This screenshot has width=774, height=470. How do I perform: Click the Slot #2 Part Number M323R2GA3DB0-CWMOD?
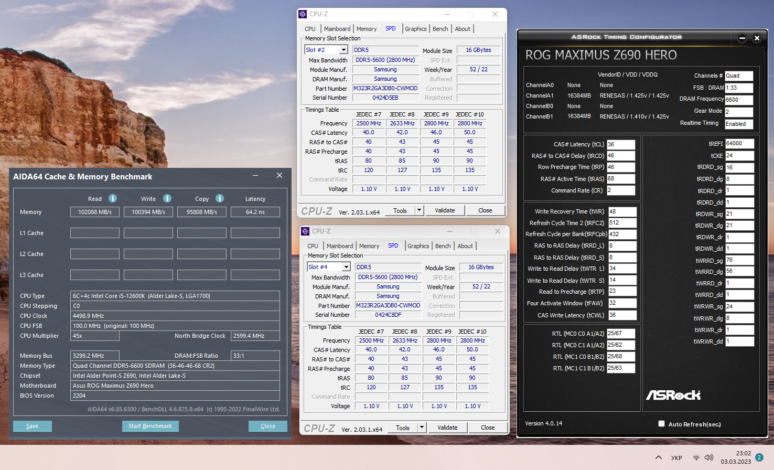385,88
